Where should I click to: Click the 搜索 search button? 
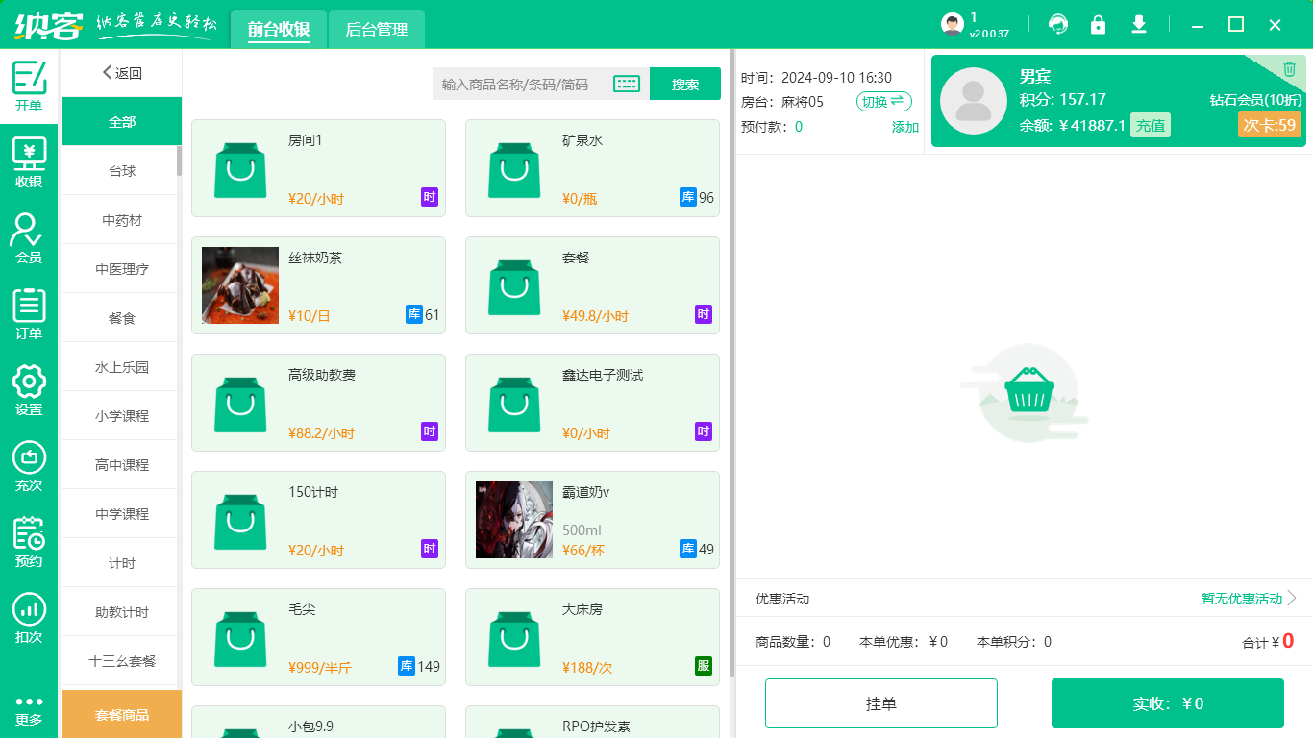click(684, 83)
